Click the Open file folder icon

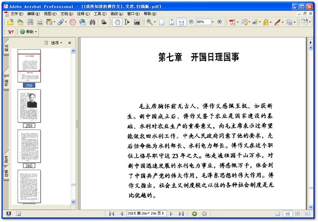click(x=10, y=22)
